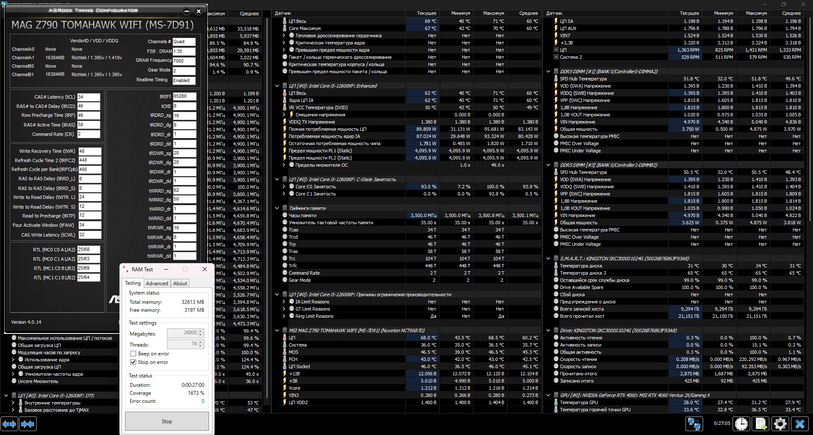Collapse the GPU [#0]: NVIDIA GeForce RTX 4060 group
This screenshot has height=435, width=813.
tap(548, 395)
